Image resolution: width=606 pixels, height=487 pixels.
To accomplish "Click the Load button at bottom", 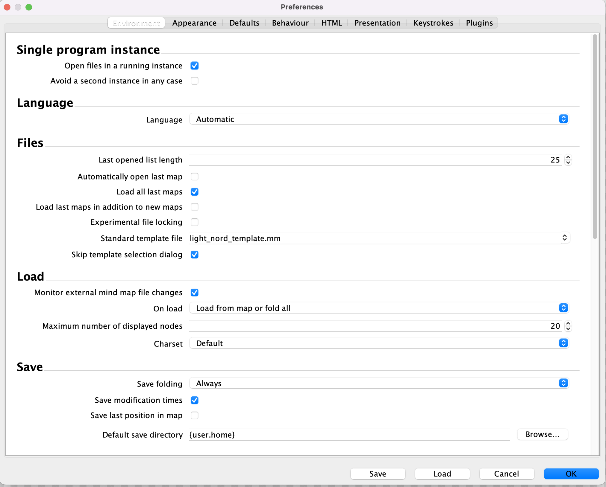I will click(x=442, y=473).
